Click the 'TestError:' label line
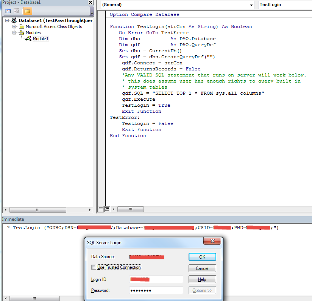This screenshot has width=312, height=301. click(125, 117)
